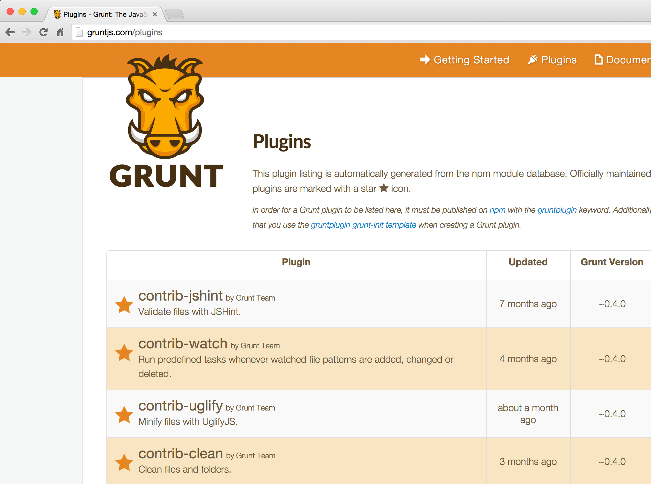
Task: Click '3 months ago' in contrib-clean row
Action: tap(528, 462)
